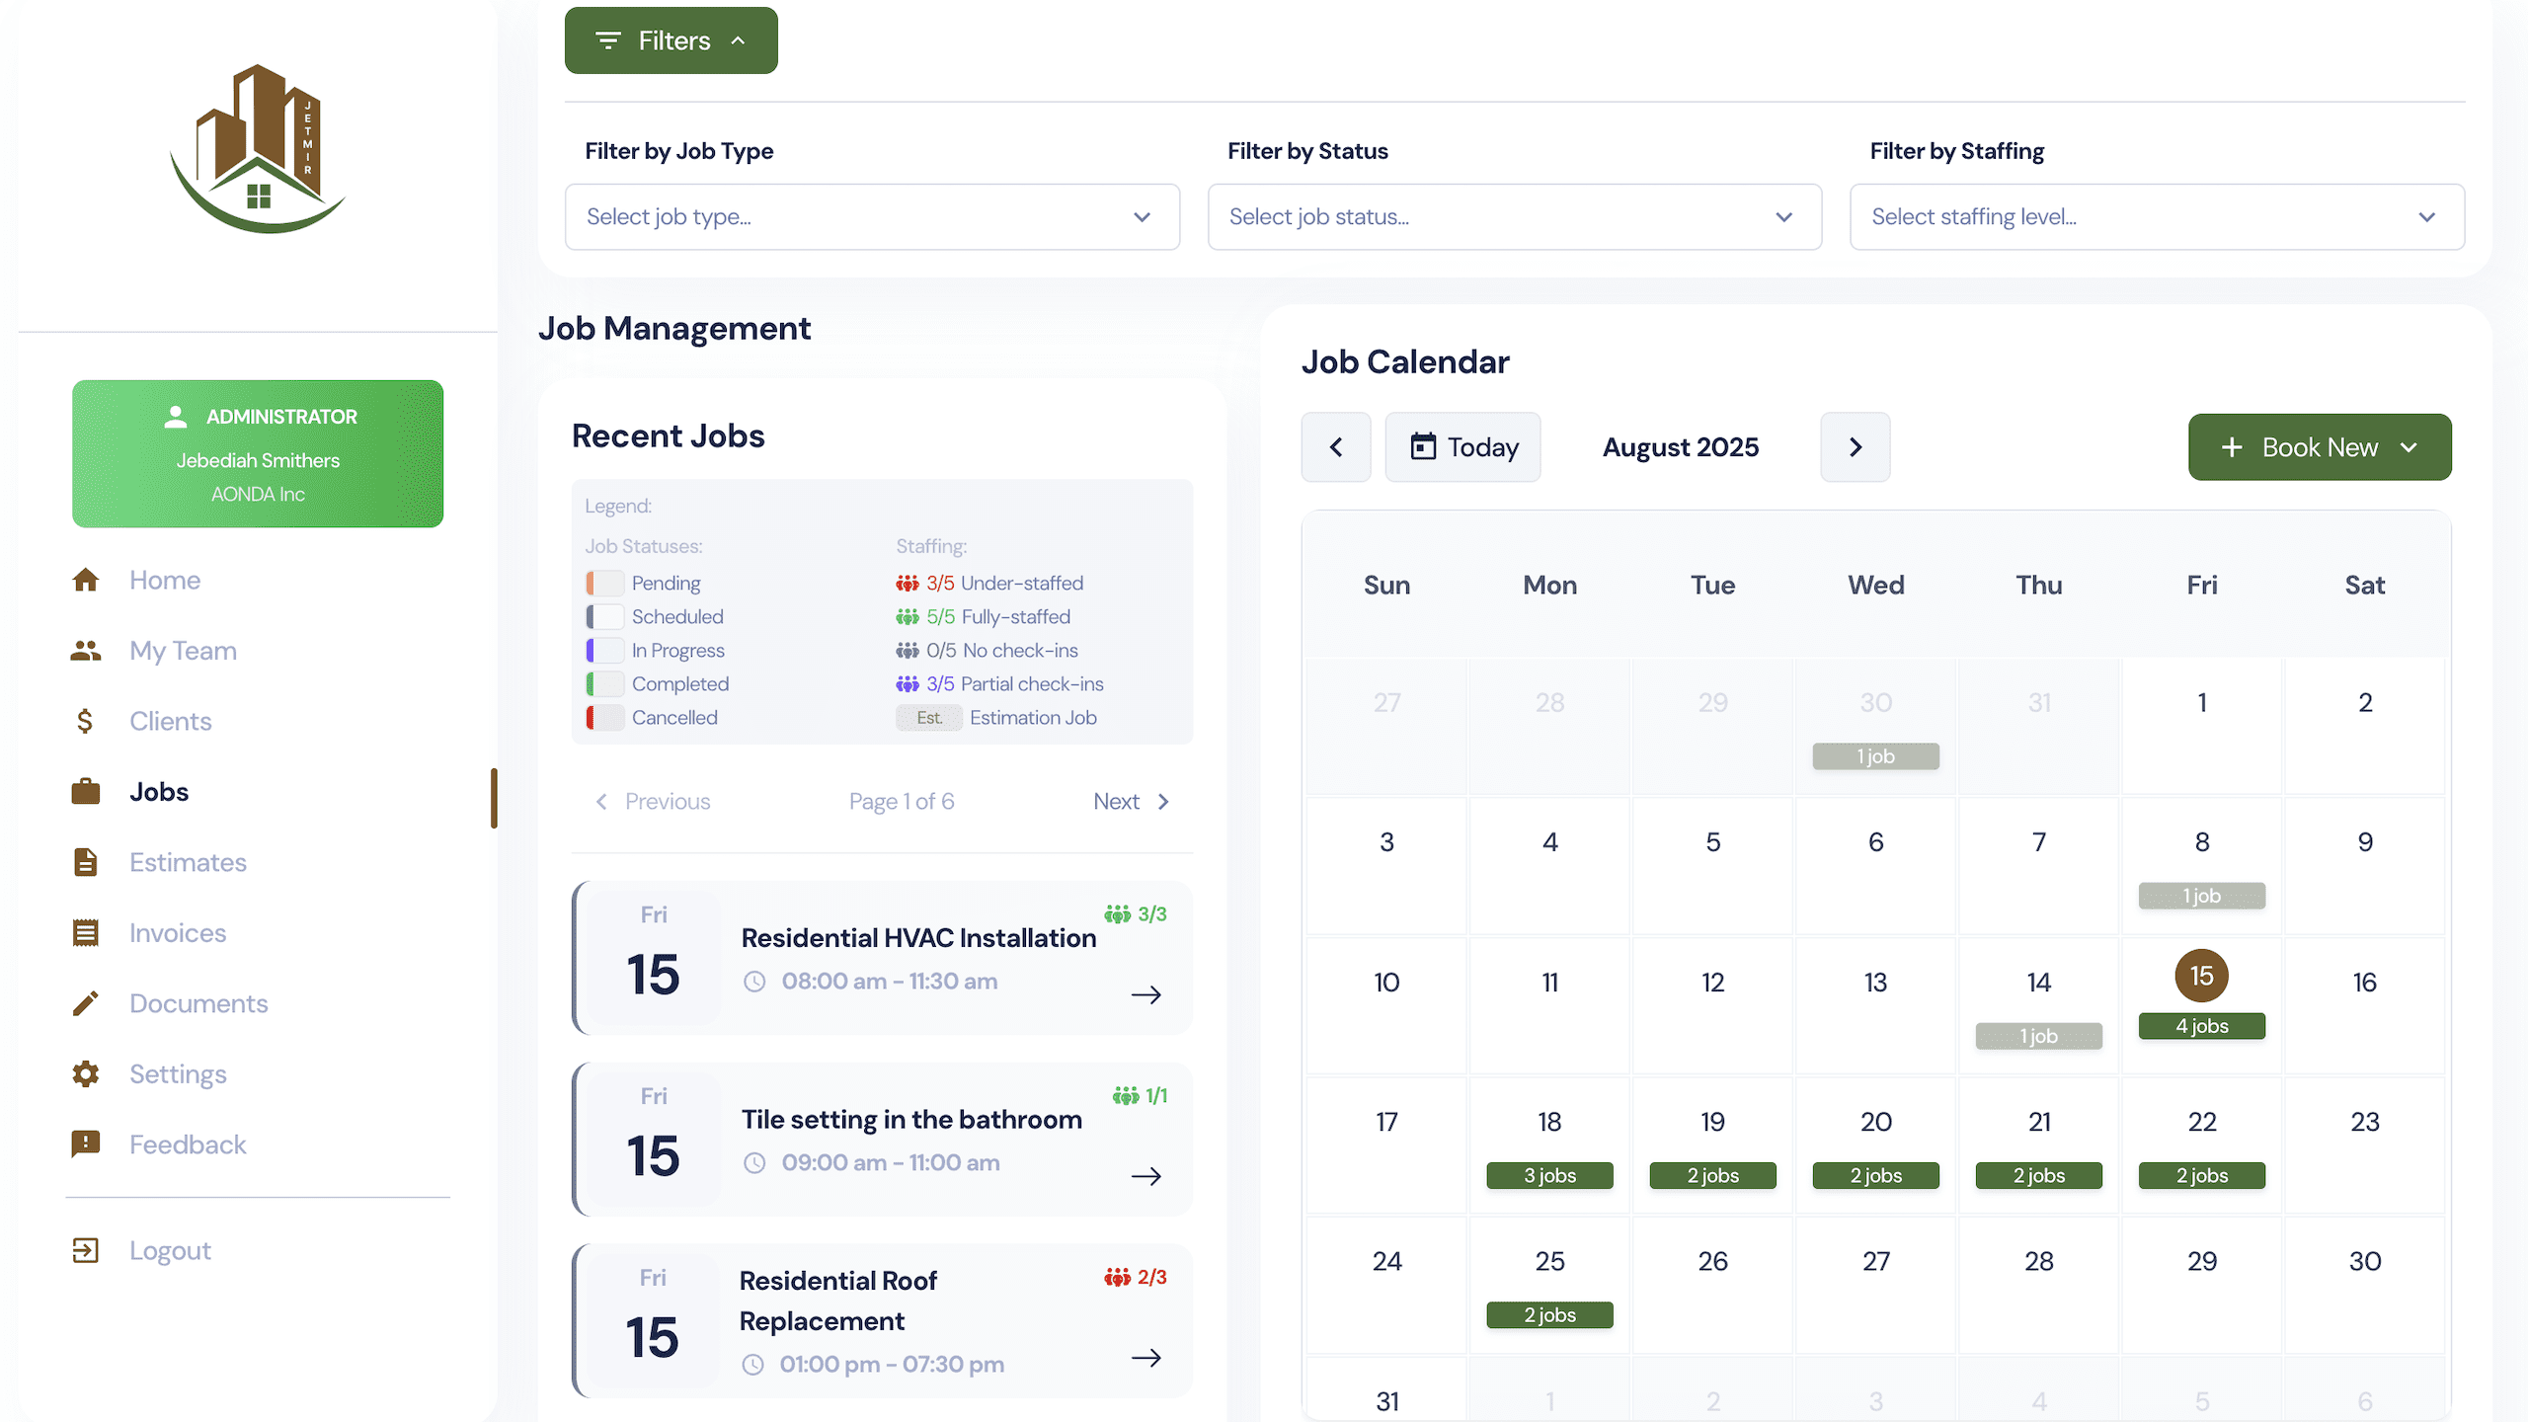Click the 2 jobs badge on August 25
The width and height of the screenshot is (2528, 1422).
(1549, 1315)
